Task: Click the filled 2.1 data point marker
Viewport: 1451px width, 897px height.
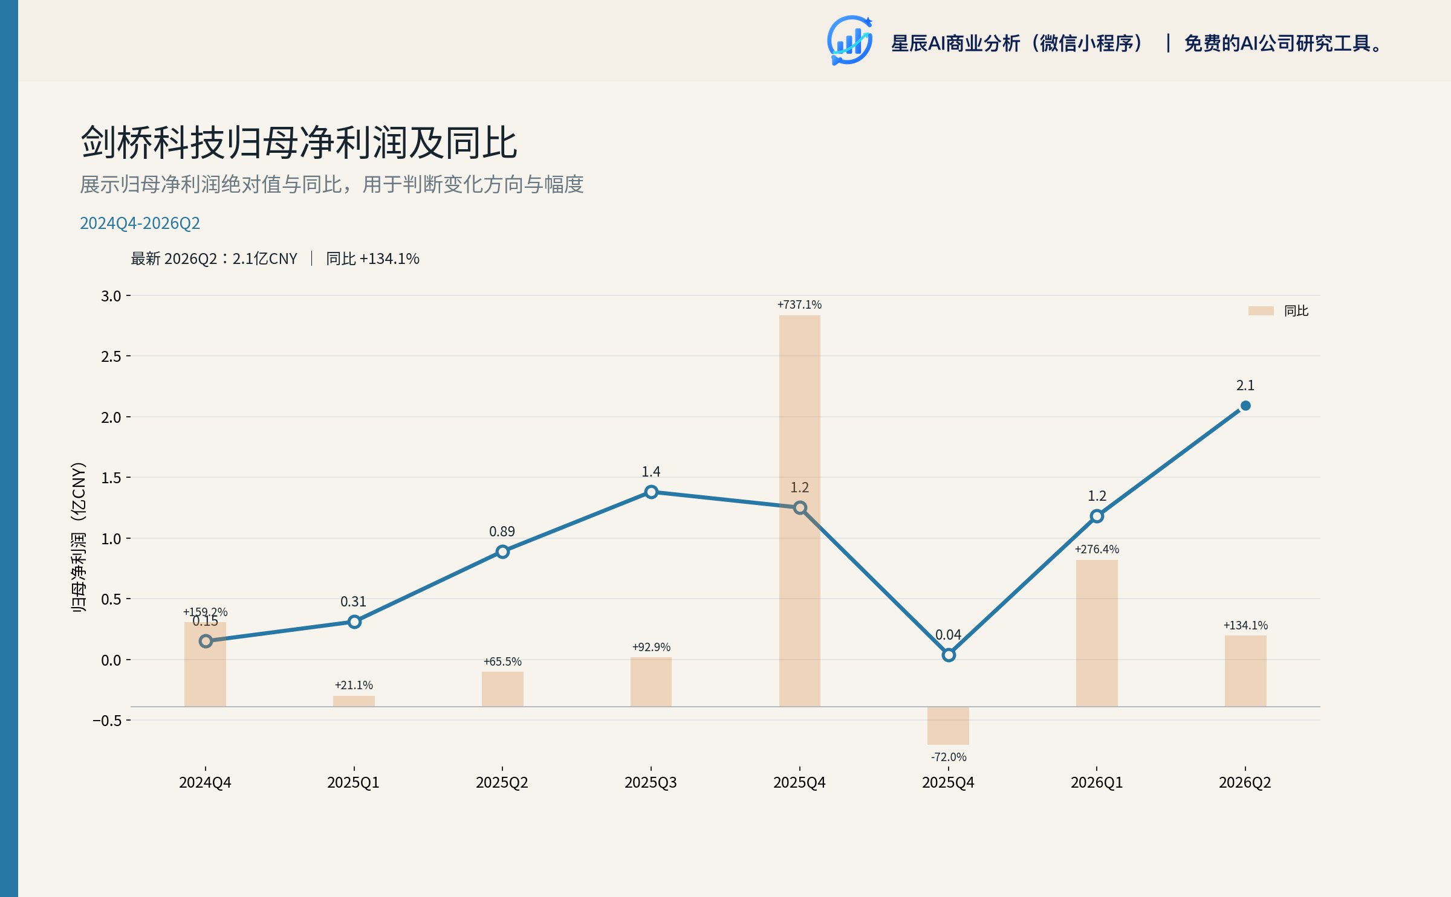Action: (1245, 406)
